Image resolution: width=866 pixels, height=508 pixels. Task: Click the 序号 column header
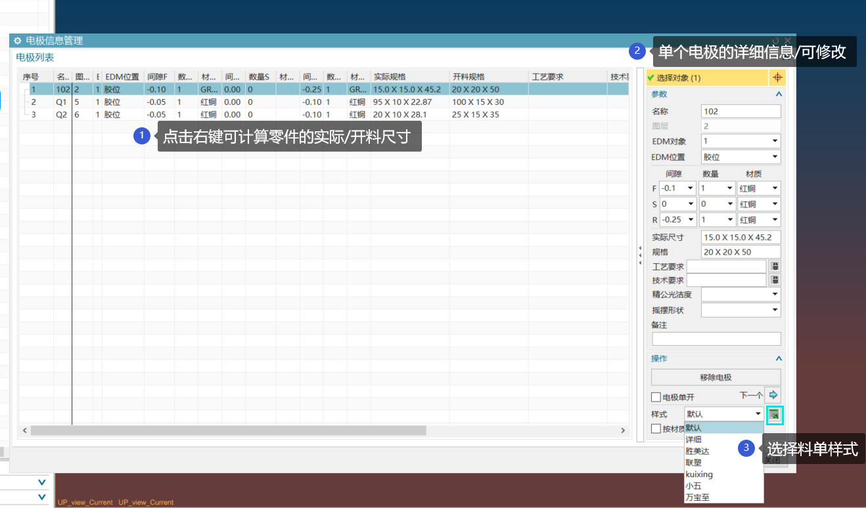(37, 77)
